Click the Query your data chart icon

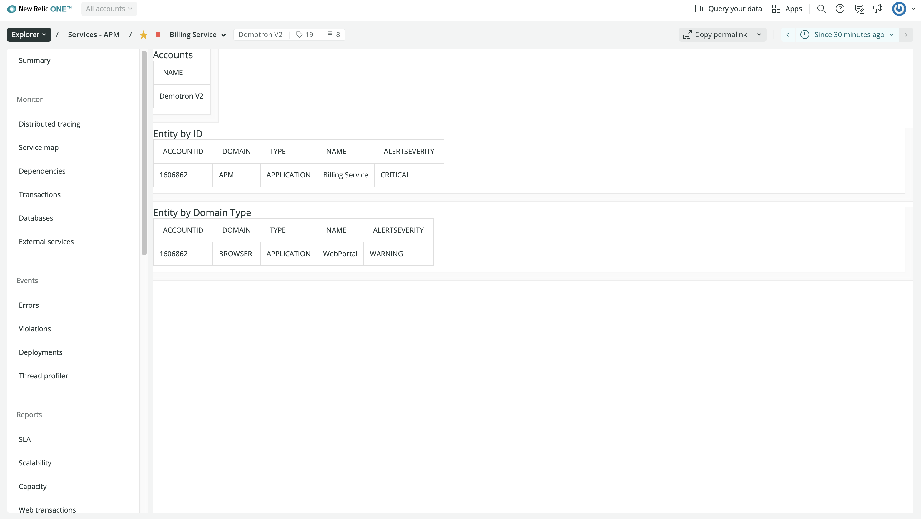(x=699, y=9)
